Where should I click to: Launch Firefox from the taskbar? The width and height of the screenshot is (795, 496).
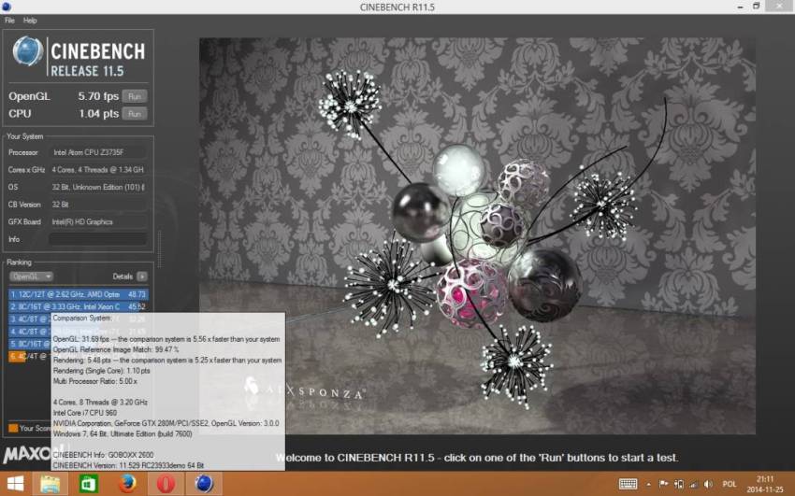[x=127, y=484]
